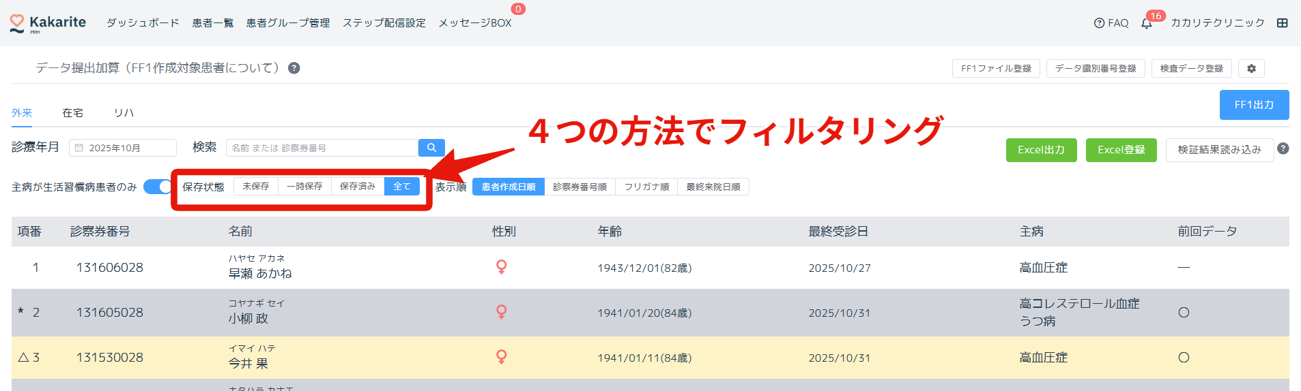Viewport: 1301px width, 391px height.
Task: Select 一時保存 save status filter
Action: [x=304, y=187]
